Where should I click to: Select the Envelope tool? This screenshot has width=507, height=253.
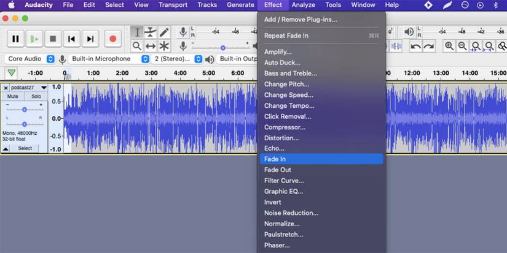[x=151, y=32]
